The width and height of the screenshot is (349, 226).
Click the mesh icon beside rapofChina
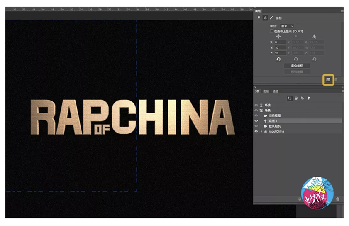tap(265, 132)
